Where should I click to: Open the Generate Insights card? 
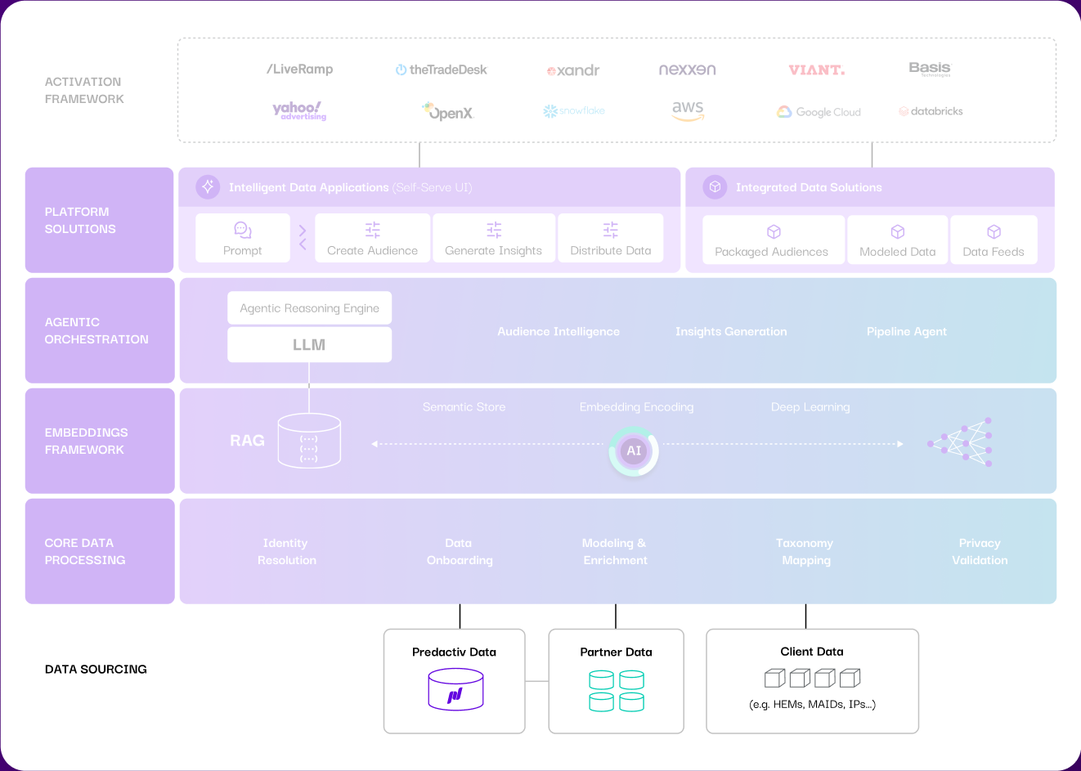pos(494,238)
